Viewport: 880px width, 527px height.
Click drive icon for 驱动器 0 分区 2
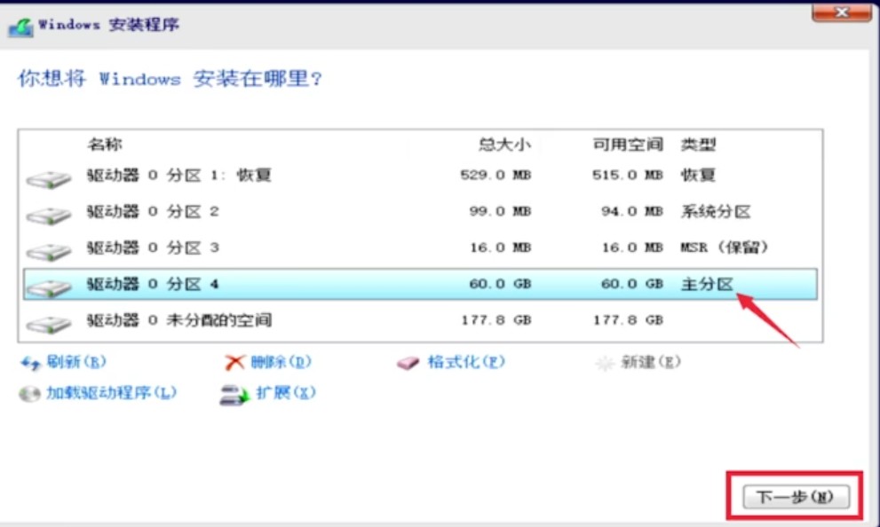click(49, 216)
